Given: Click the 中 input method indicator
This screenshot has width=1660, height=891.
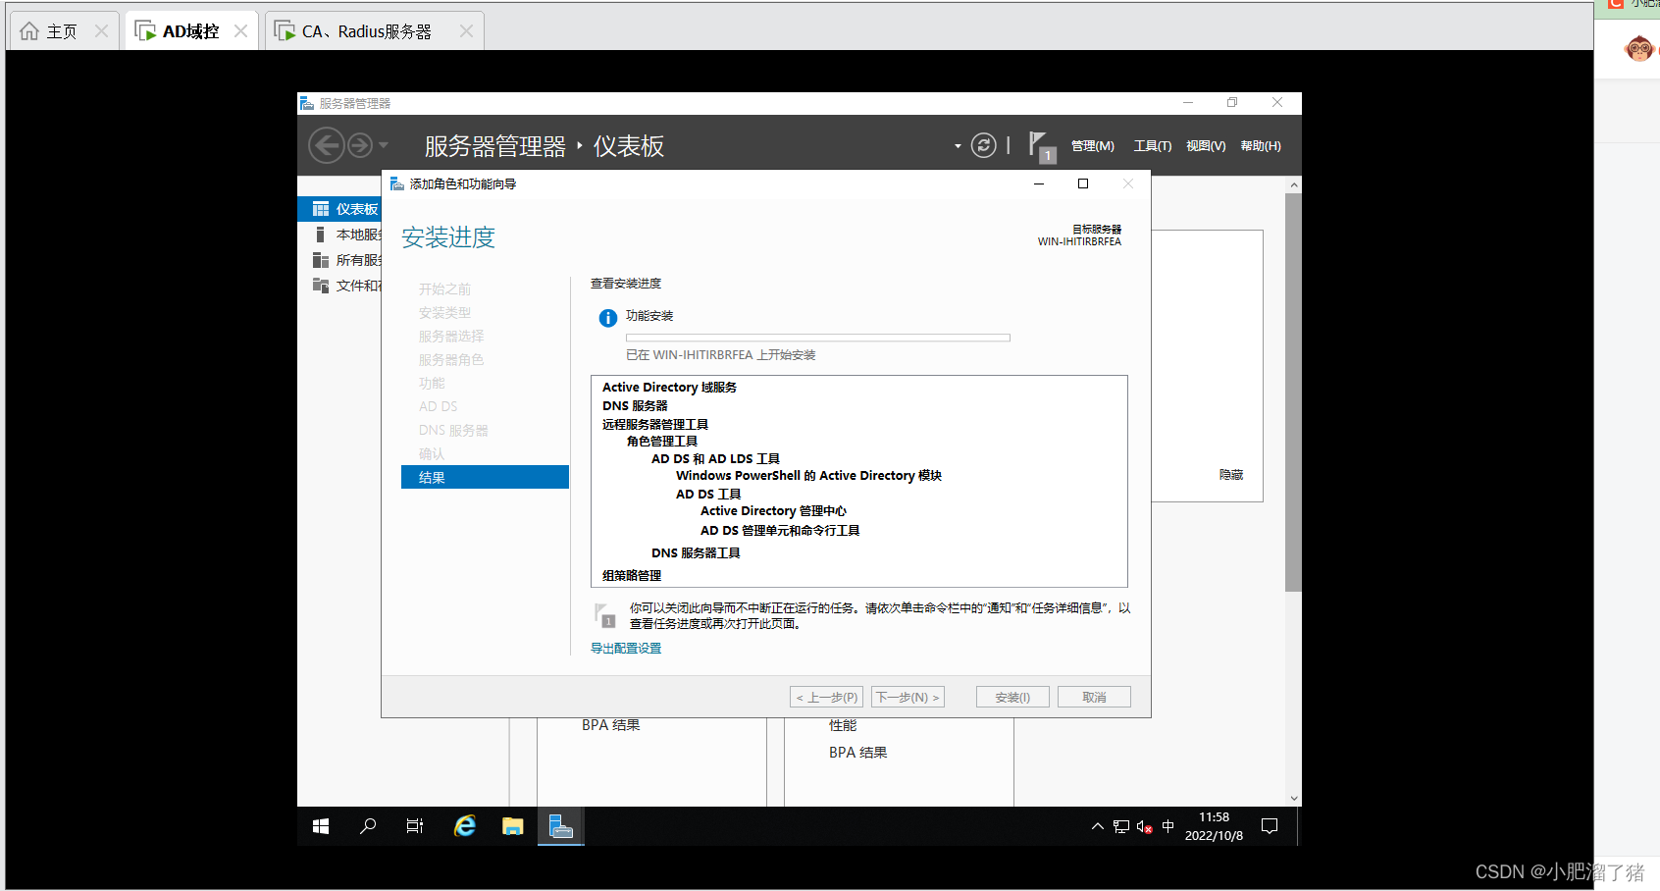Looking at the screenshot, I should [x=1167, y=826].
